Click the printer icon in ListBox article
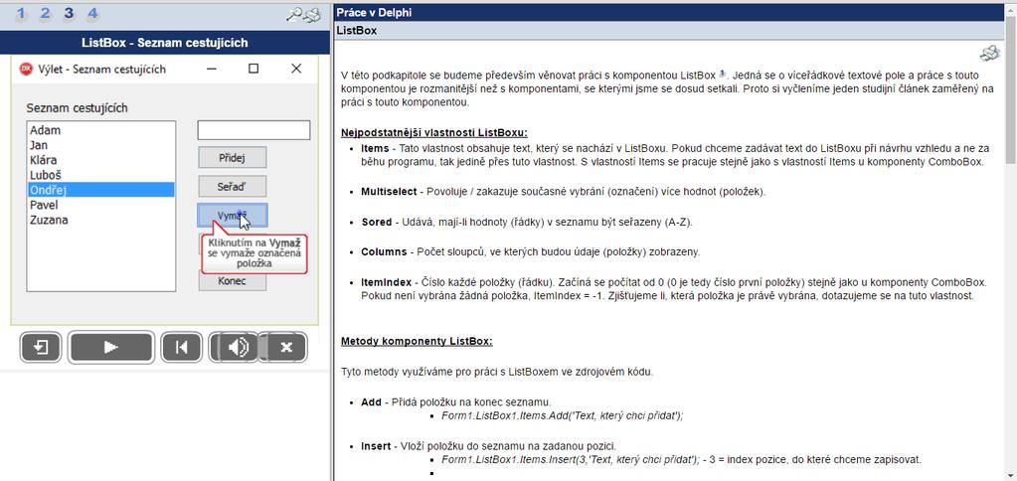This screenshot has width=1017, height=481. pos(990,53)
